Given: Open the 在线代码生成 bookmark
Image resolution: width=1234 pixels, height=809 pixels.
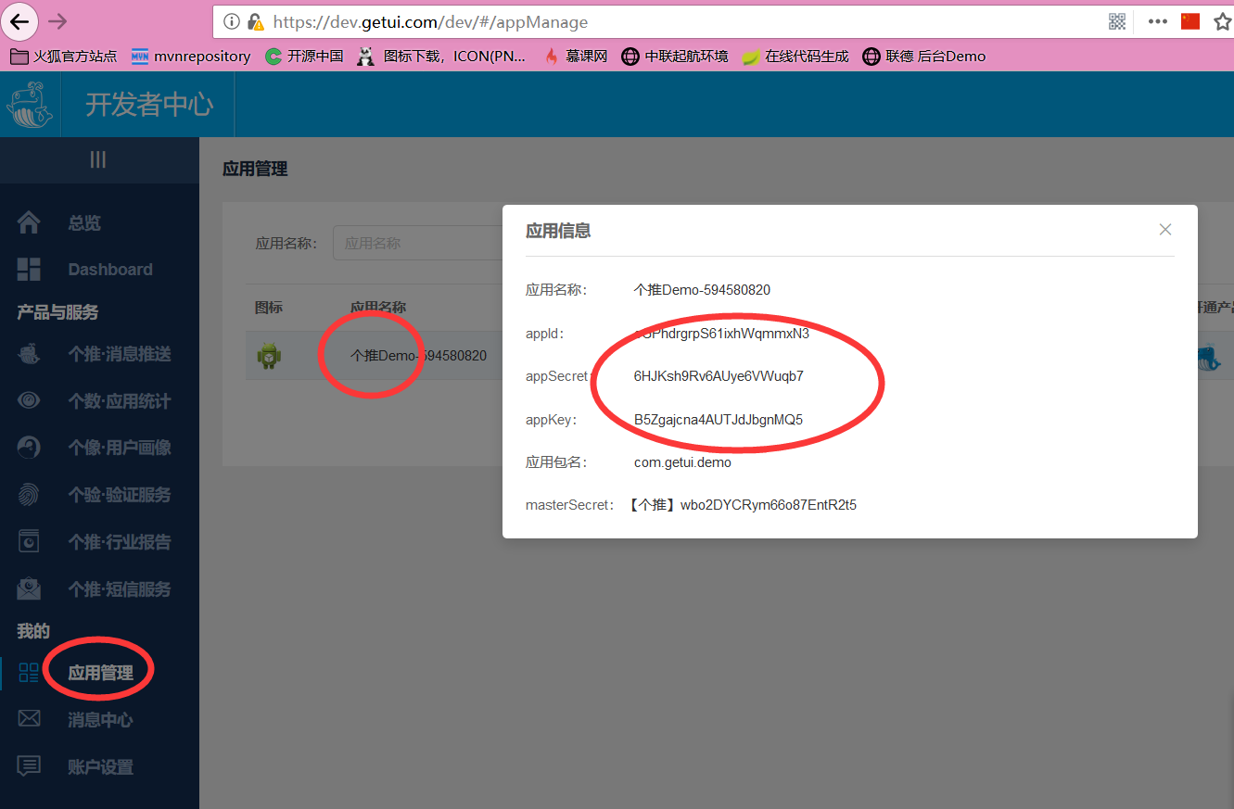Looking at the screenshot, I should coord(795,57).
